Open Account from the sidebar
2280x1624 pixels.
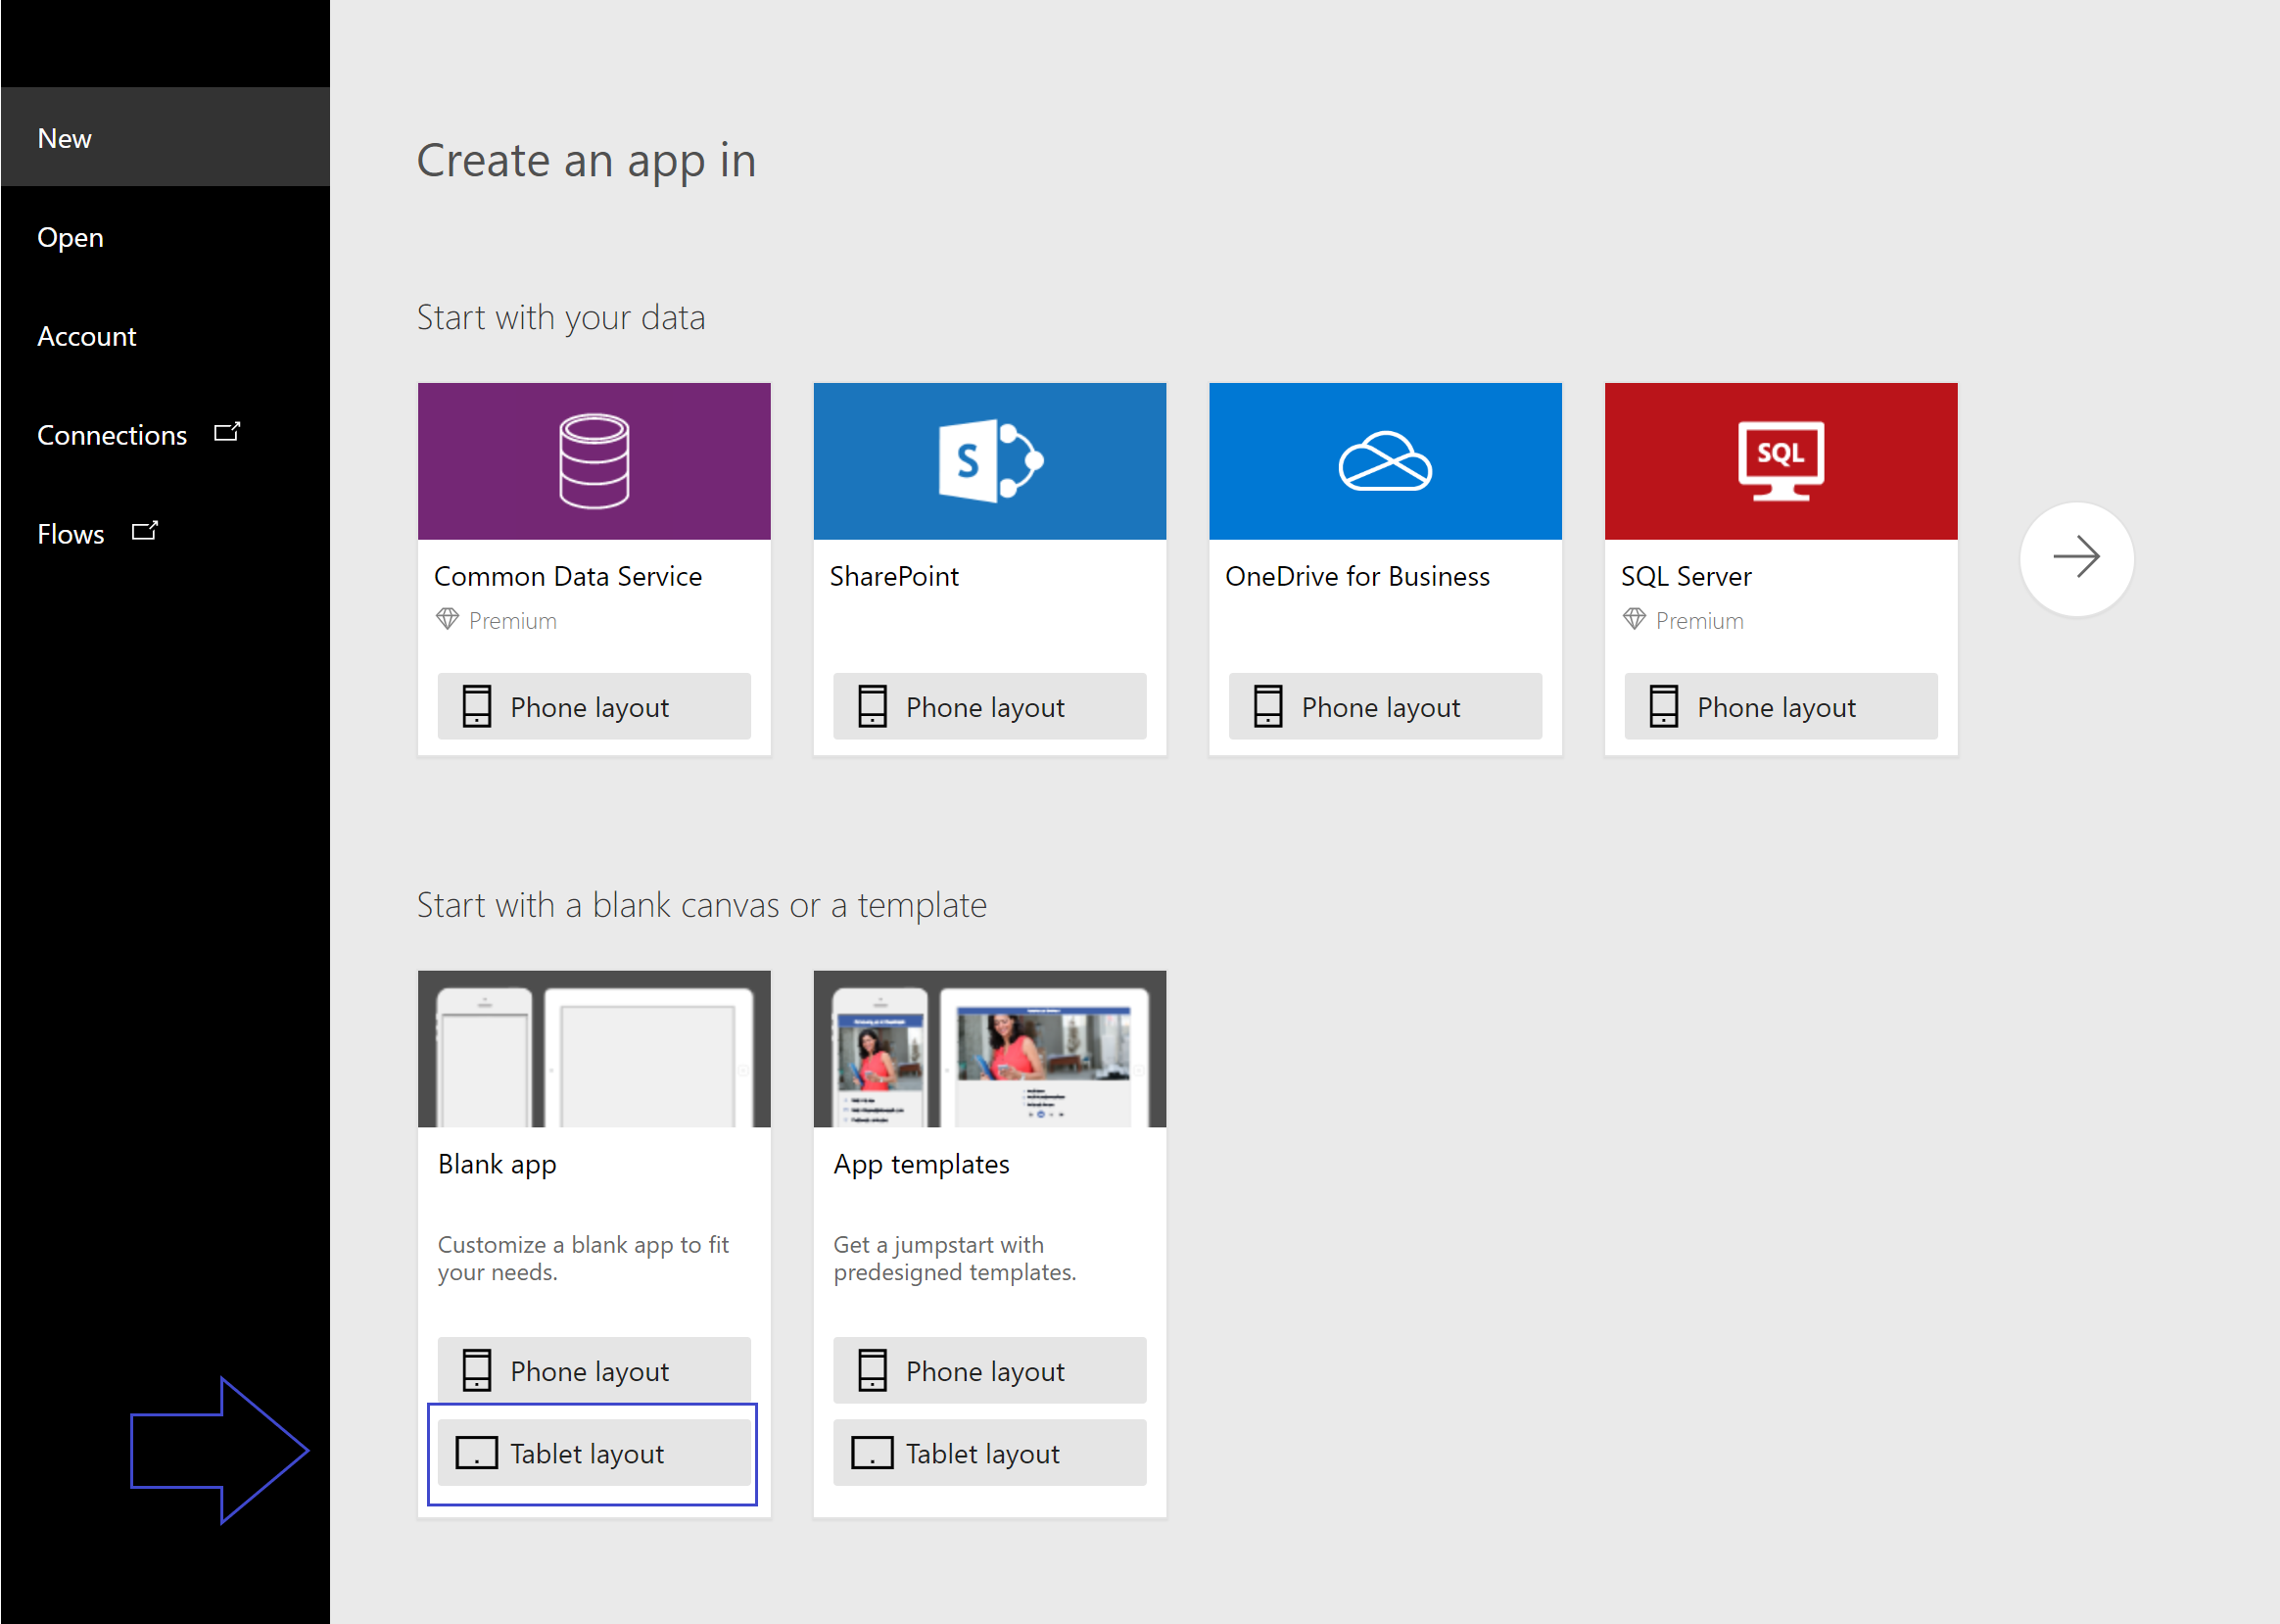[165, 336]
